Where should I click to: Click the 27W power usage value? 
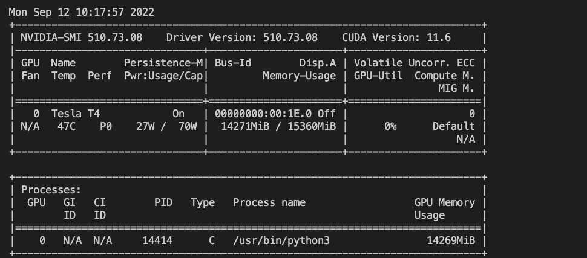pos(145,126)
